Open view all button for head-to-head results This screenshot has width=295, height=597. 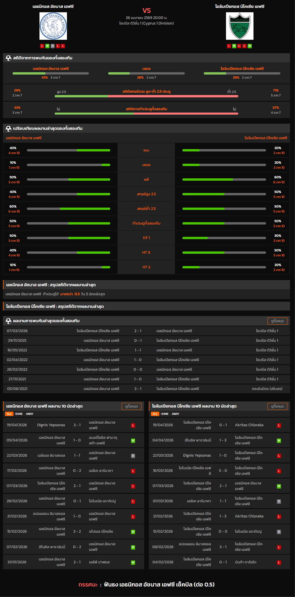coord(277,321)
